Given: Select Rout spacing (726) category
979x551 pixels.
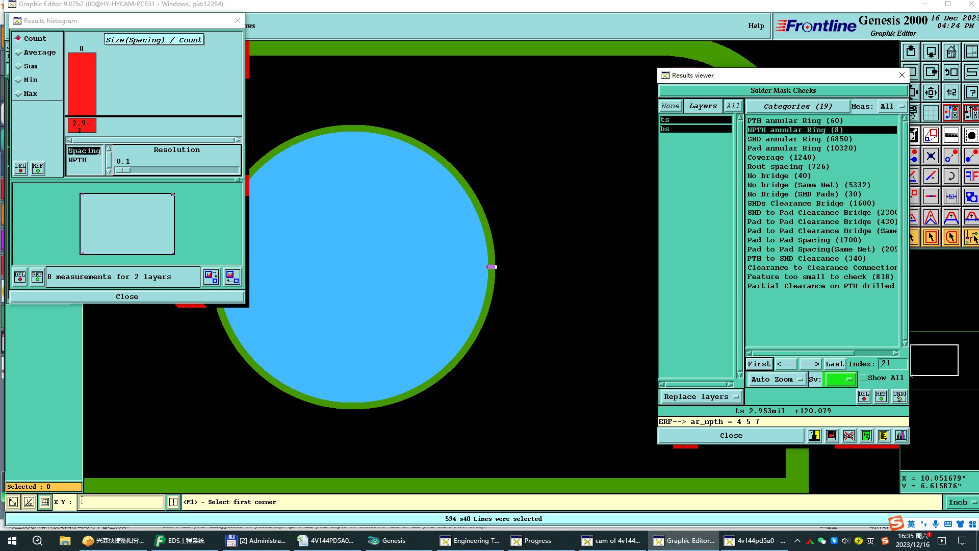Looking at the screenshot, I should pos(788,167).
